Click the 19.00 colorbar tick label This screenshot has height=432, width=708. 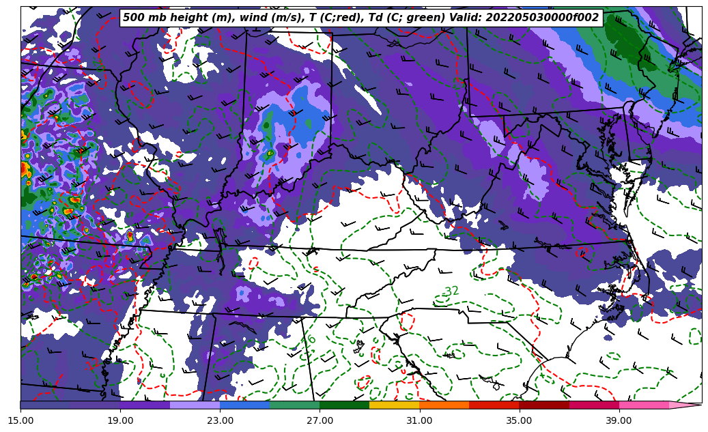tap(120, 420)
